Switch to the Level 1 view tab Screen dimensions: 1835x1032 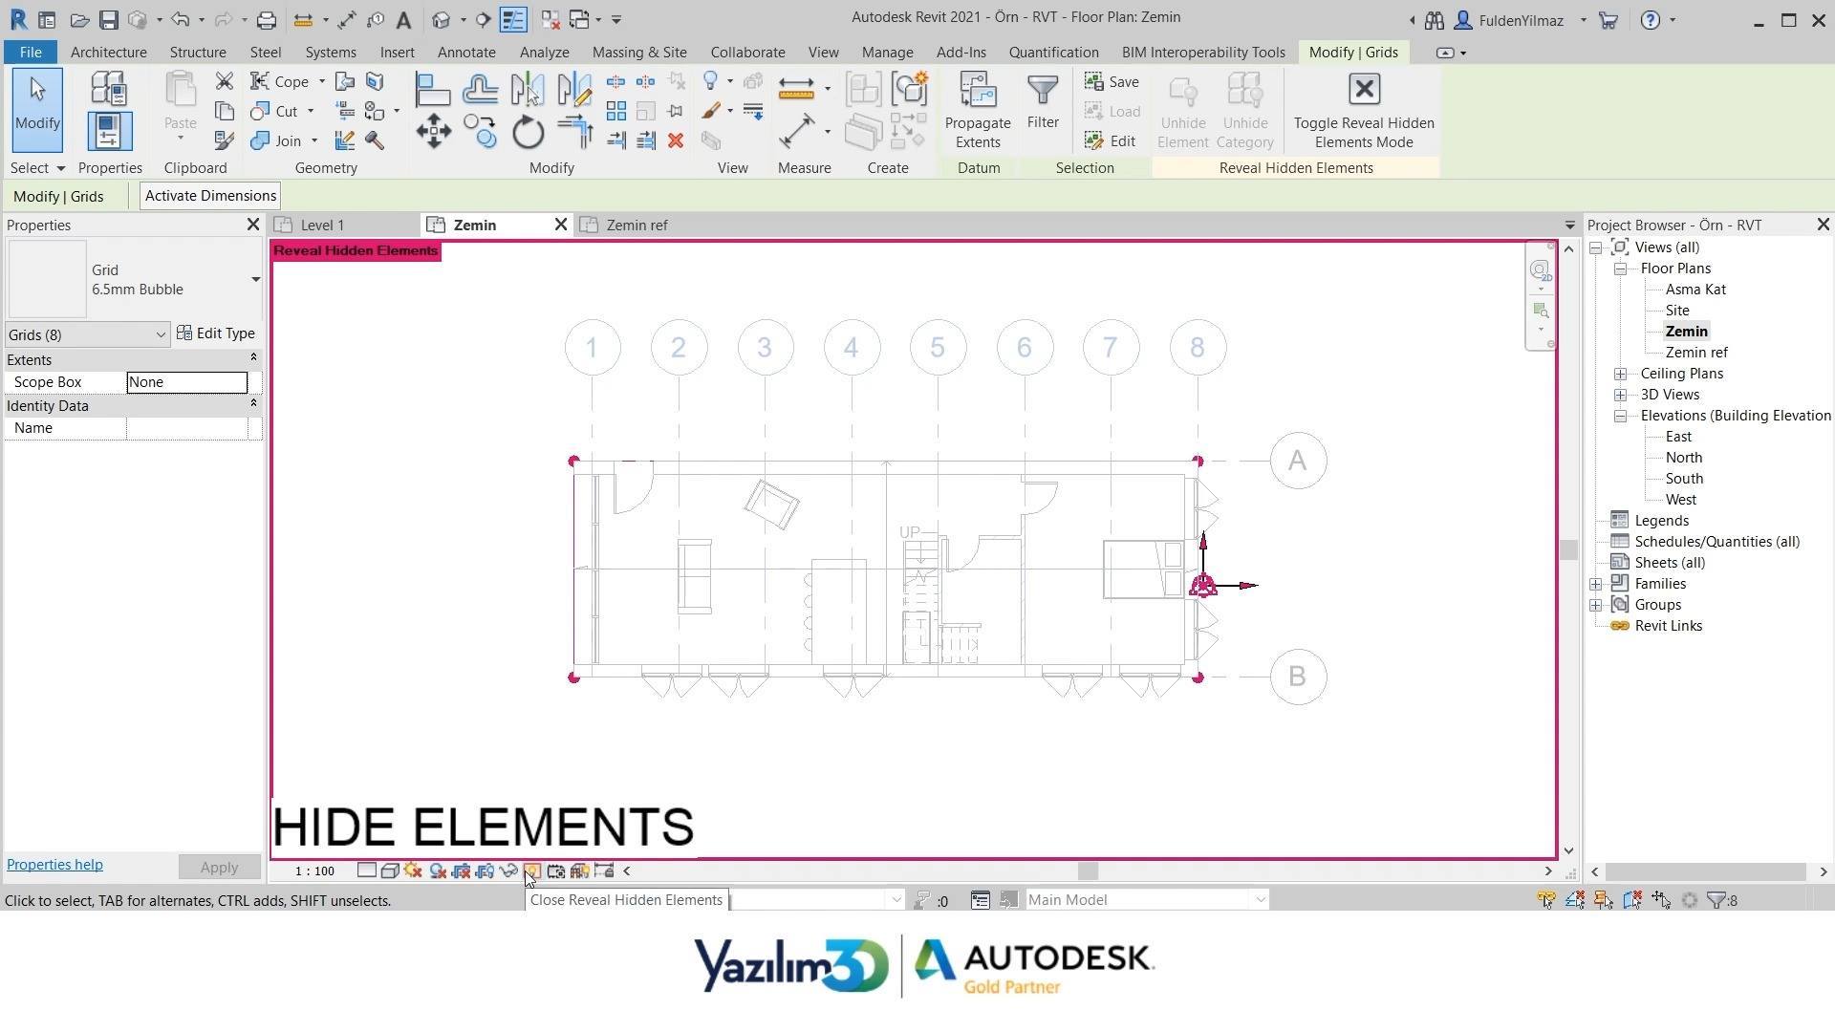(x=322, y=226)
